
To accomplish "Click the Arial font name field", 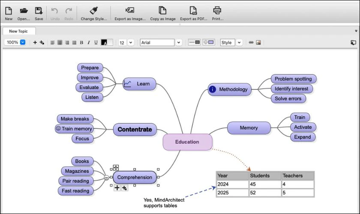I will point(157,42).
